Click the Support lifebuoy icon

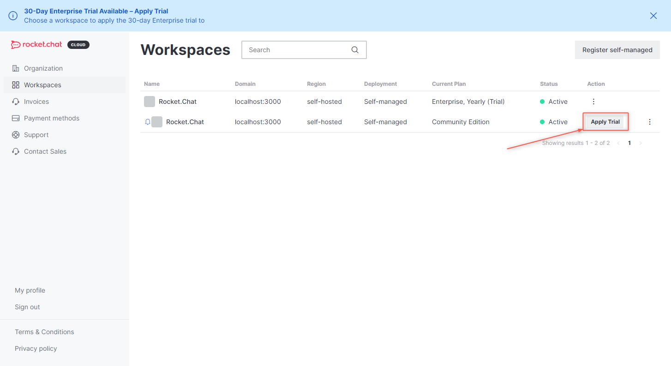[16, 135]
